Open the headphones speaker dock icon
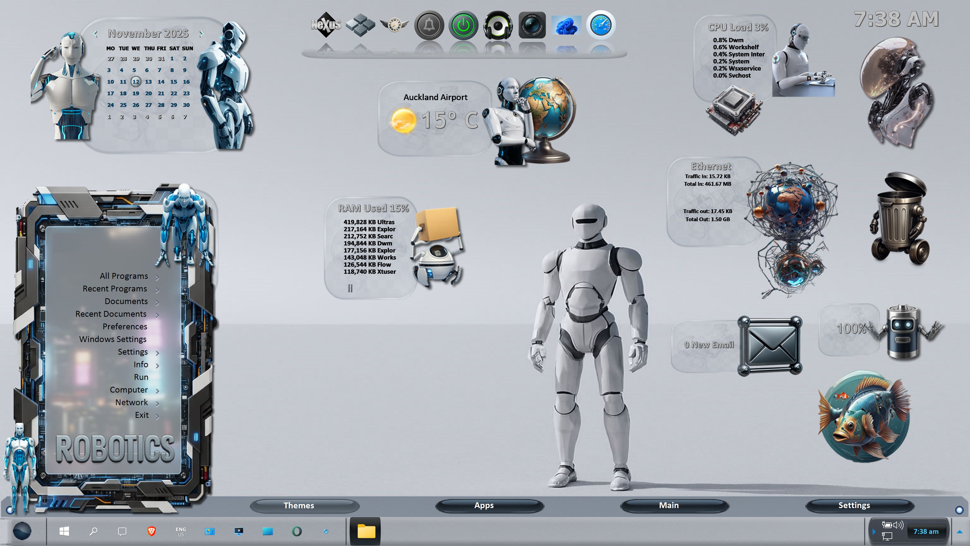 497,25
